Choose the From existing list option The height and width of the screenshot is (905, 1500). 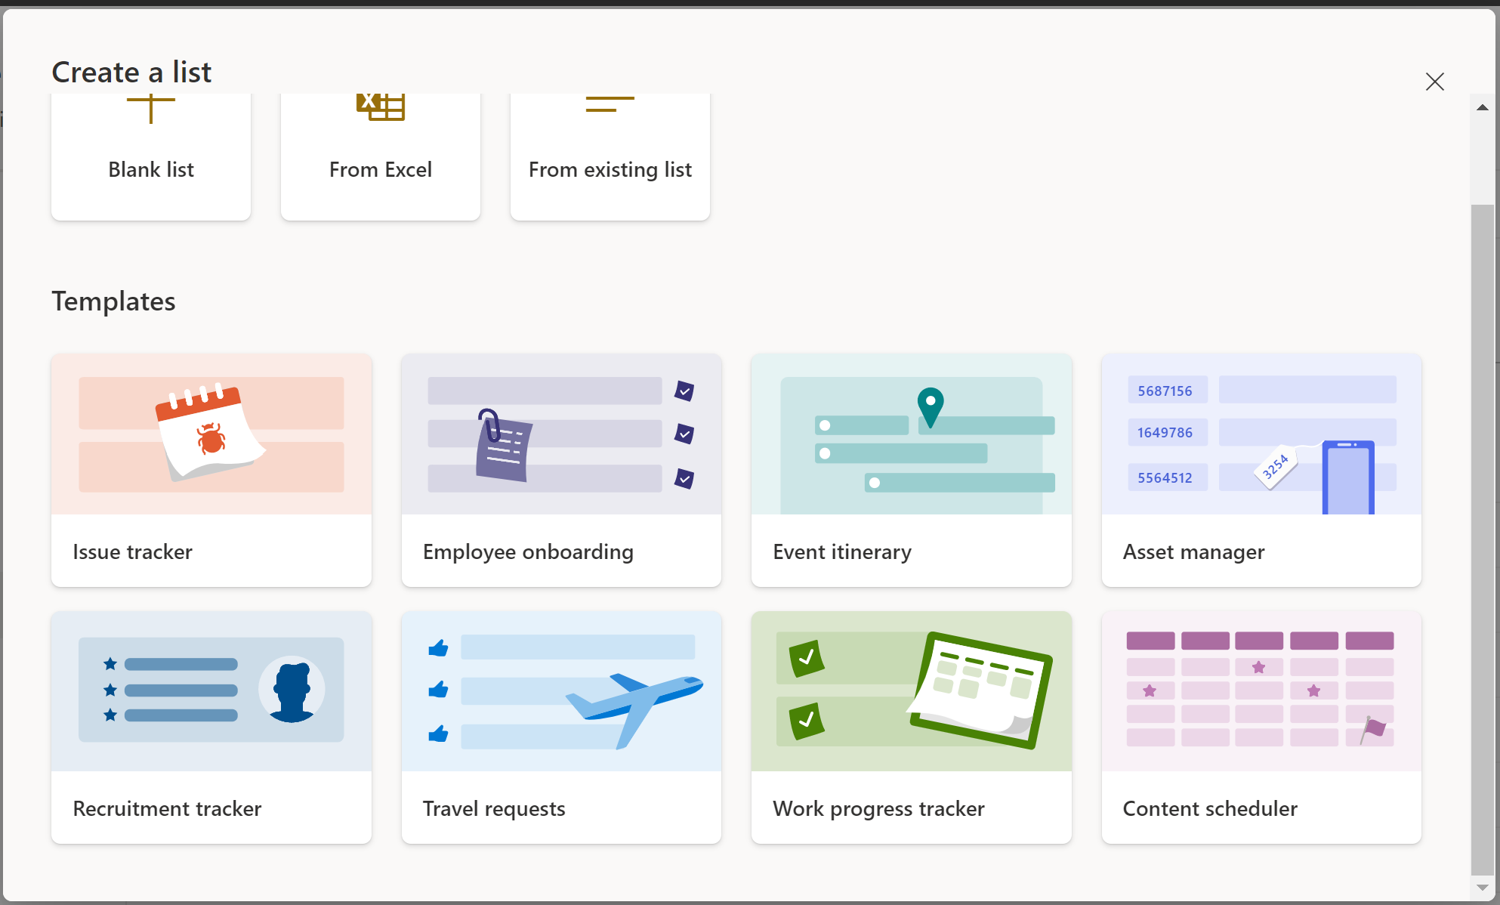pos(610,156)
